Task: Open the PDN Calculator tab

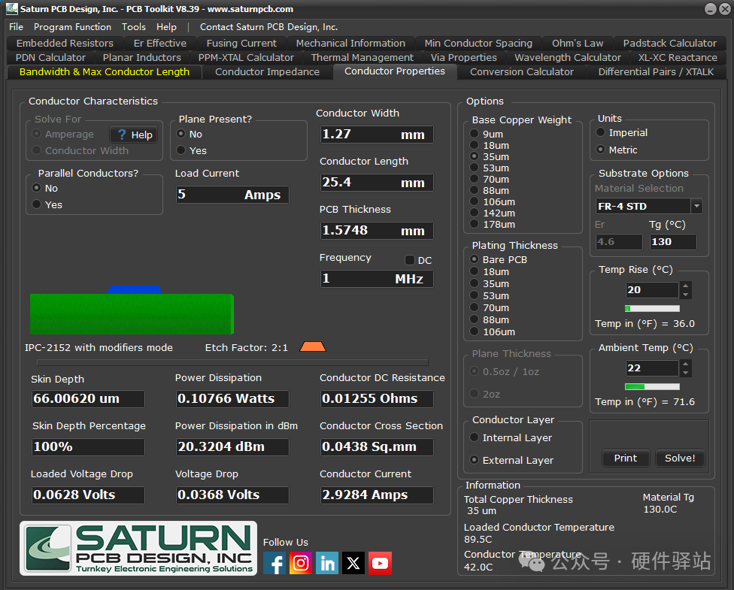Action: click(50, 58)
